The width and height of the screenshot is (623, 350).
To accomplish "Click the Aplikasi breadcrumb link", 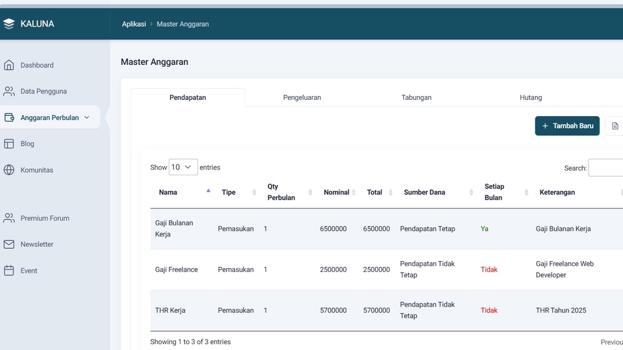I will click(x=134, y=24).
